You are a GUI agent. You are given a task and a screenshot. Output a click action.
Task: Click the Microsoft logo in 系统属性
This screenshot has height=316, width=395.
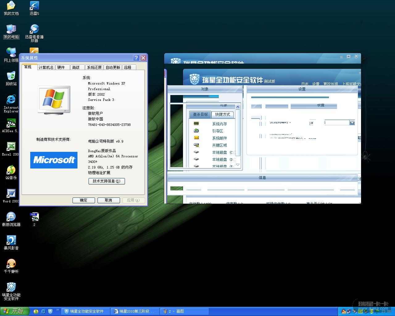54,160
